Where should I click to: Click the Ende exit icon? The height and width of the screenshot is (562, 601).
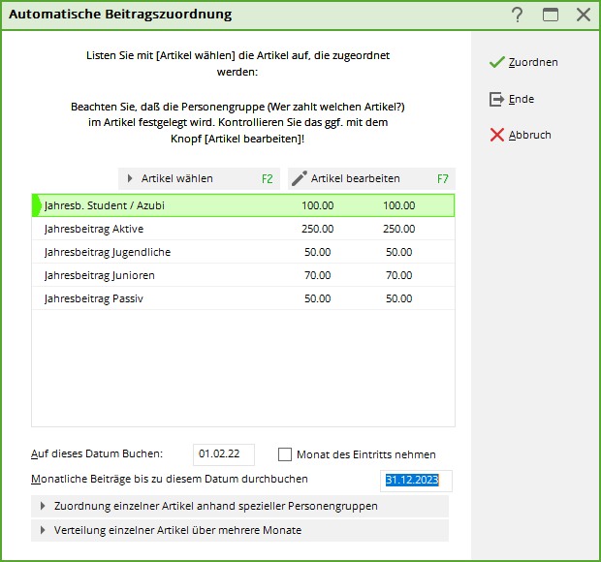click(496, 99)
